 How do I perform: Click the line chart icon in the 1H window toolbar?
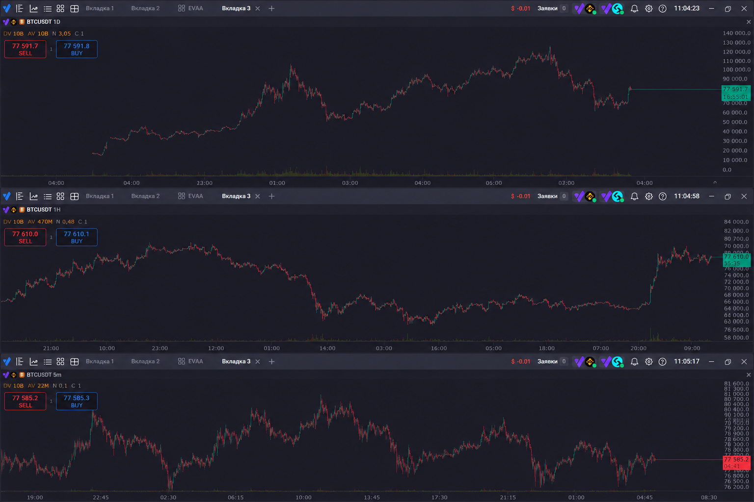pos(33,196)
